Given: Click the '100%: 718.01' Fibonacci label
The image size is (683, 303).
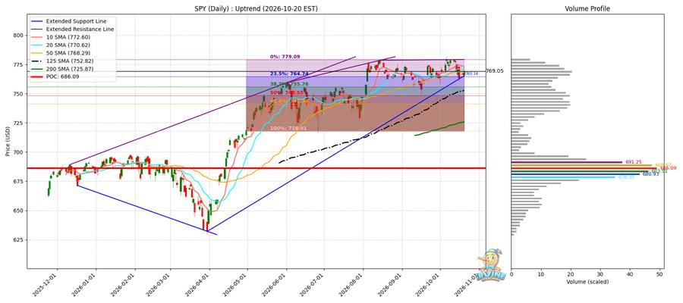Looking at the screenshot, I should [287, 129].
